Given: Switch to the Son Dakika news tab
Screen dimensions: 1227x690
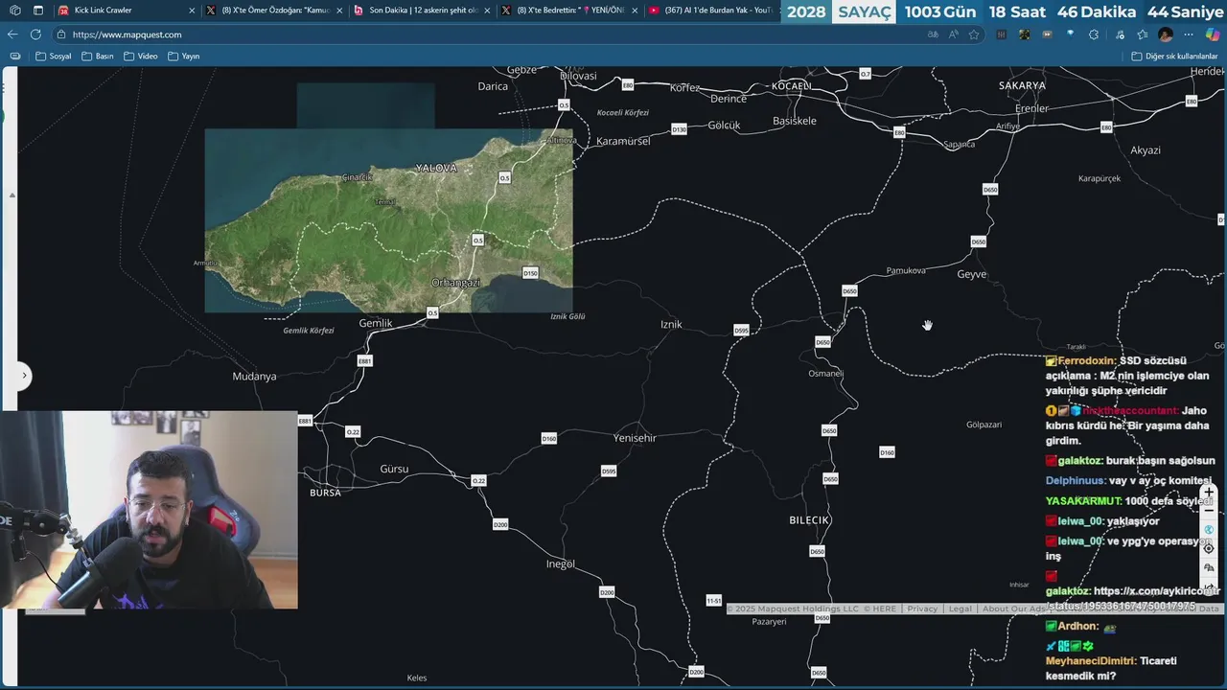Looking at the screenshot, I should pyautogui.click(x=423, y=11).
